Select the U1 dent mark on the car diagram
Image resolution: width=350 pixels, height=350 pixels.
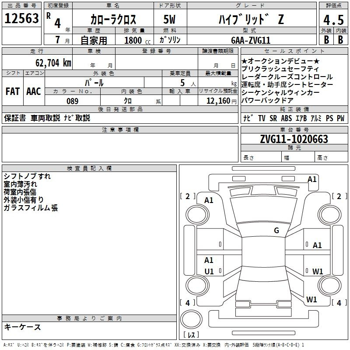pyautogui.click(x=209, y=271)
